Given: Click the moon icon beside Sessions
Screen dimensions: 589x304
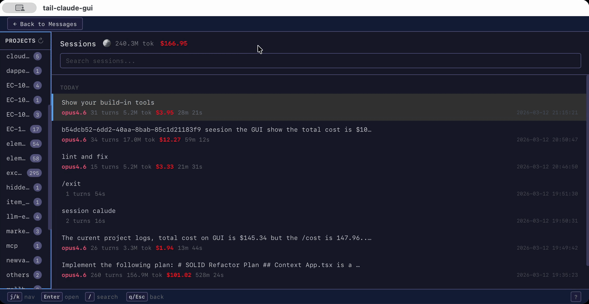Looking at the screenshot, I should [107, 43].
